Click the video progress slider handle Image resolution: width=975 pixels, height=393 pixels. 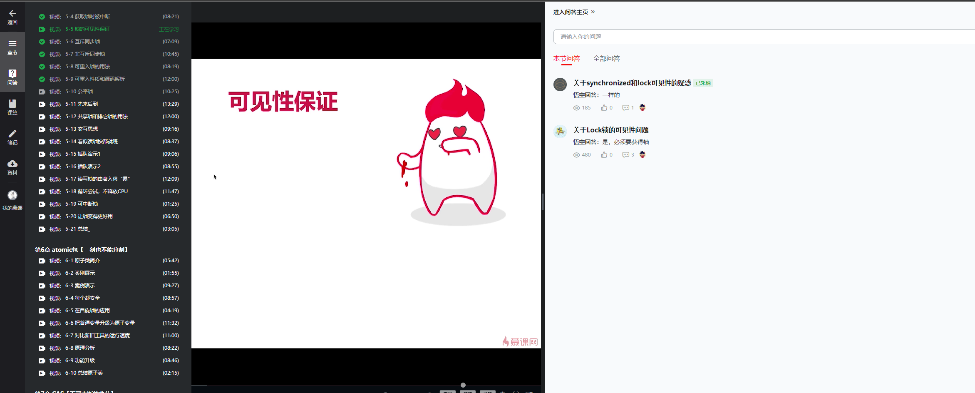[462, 386]
